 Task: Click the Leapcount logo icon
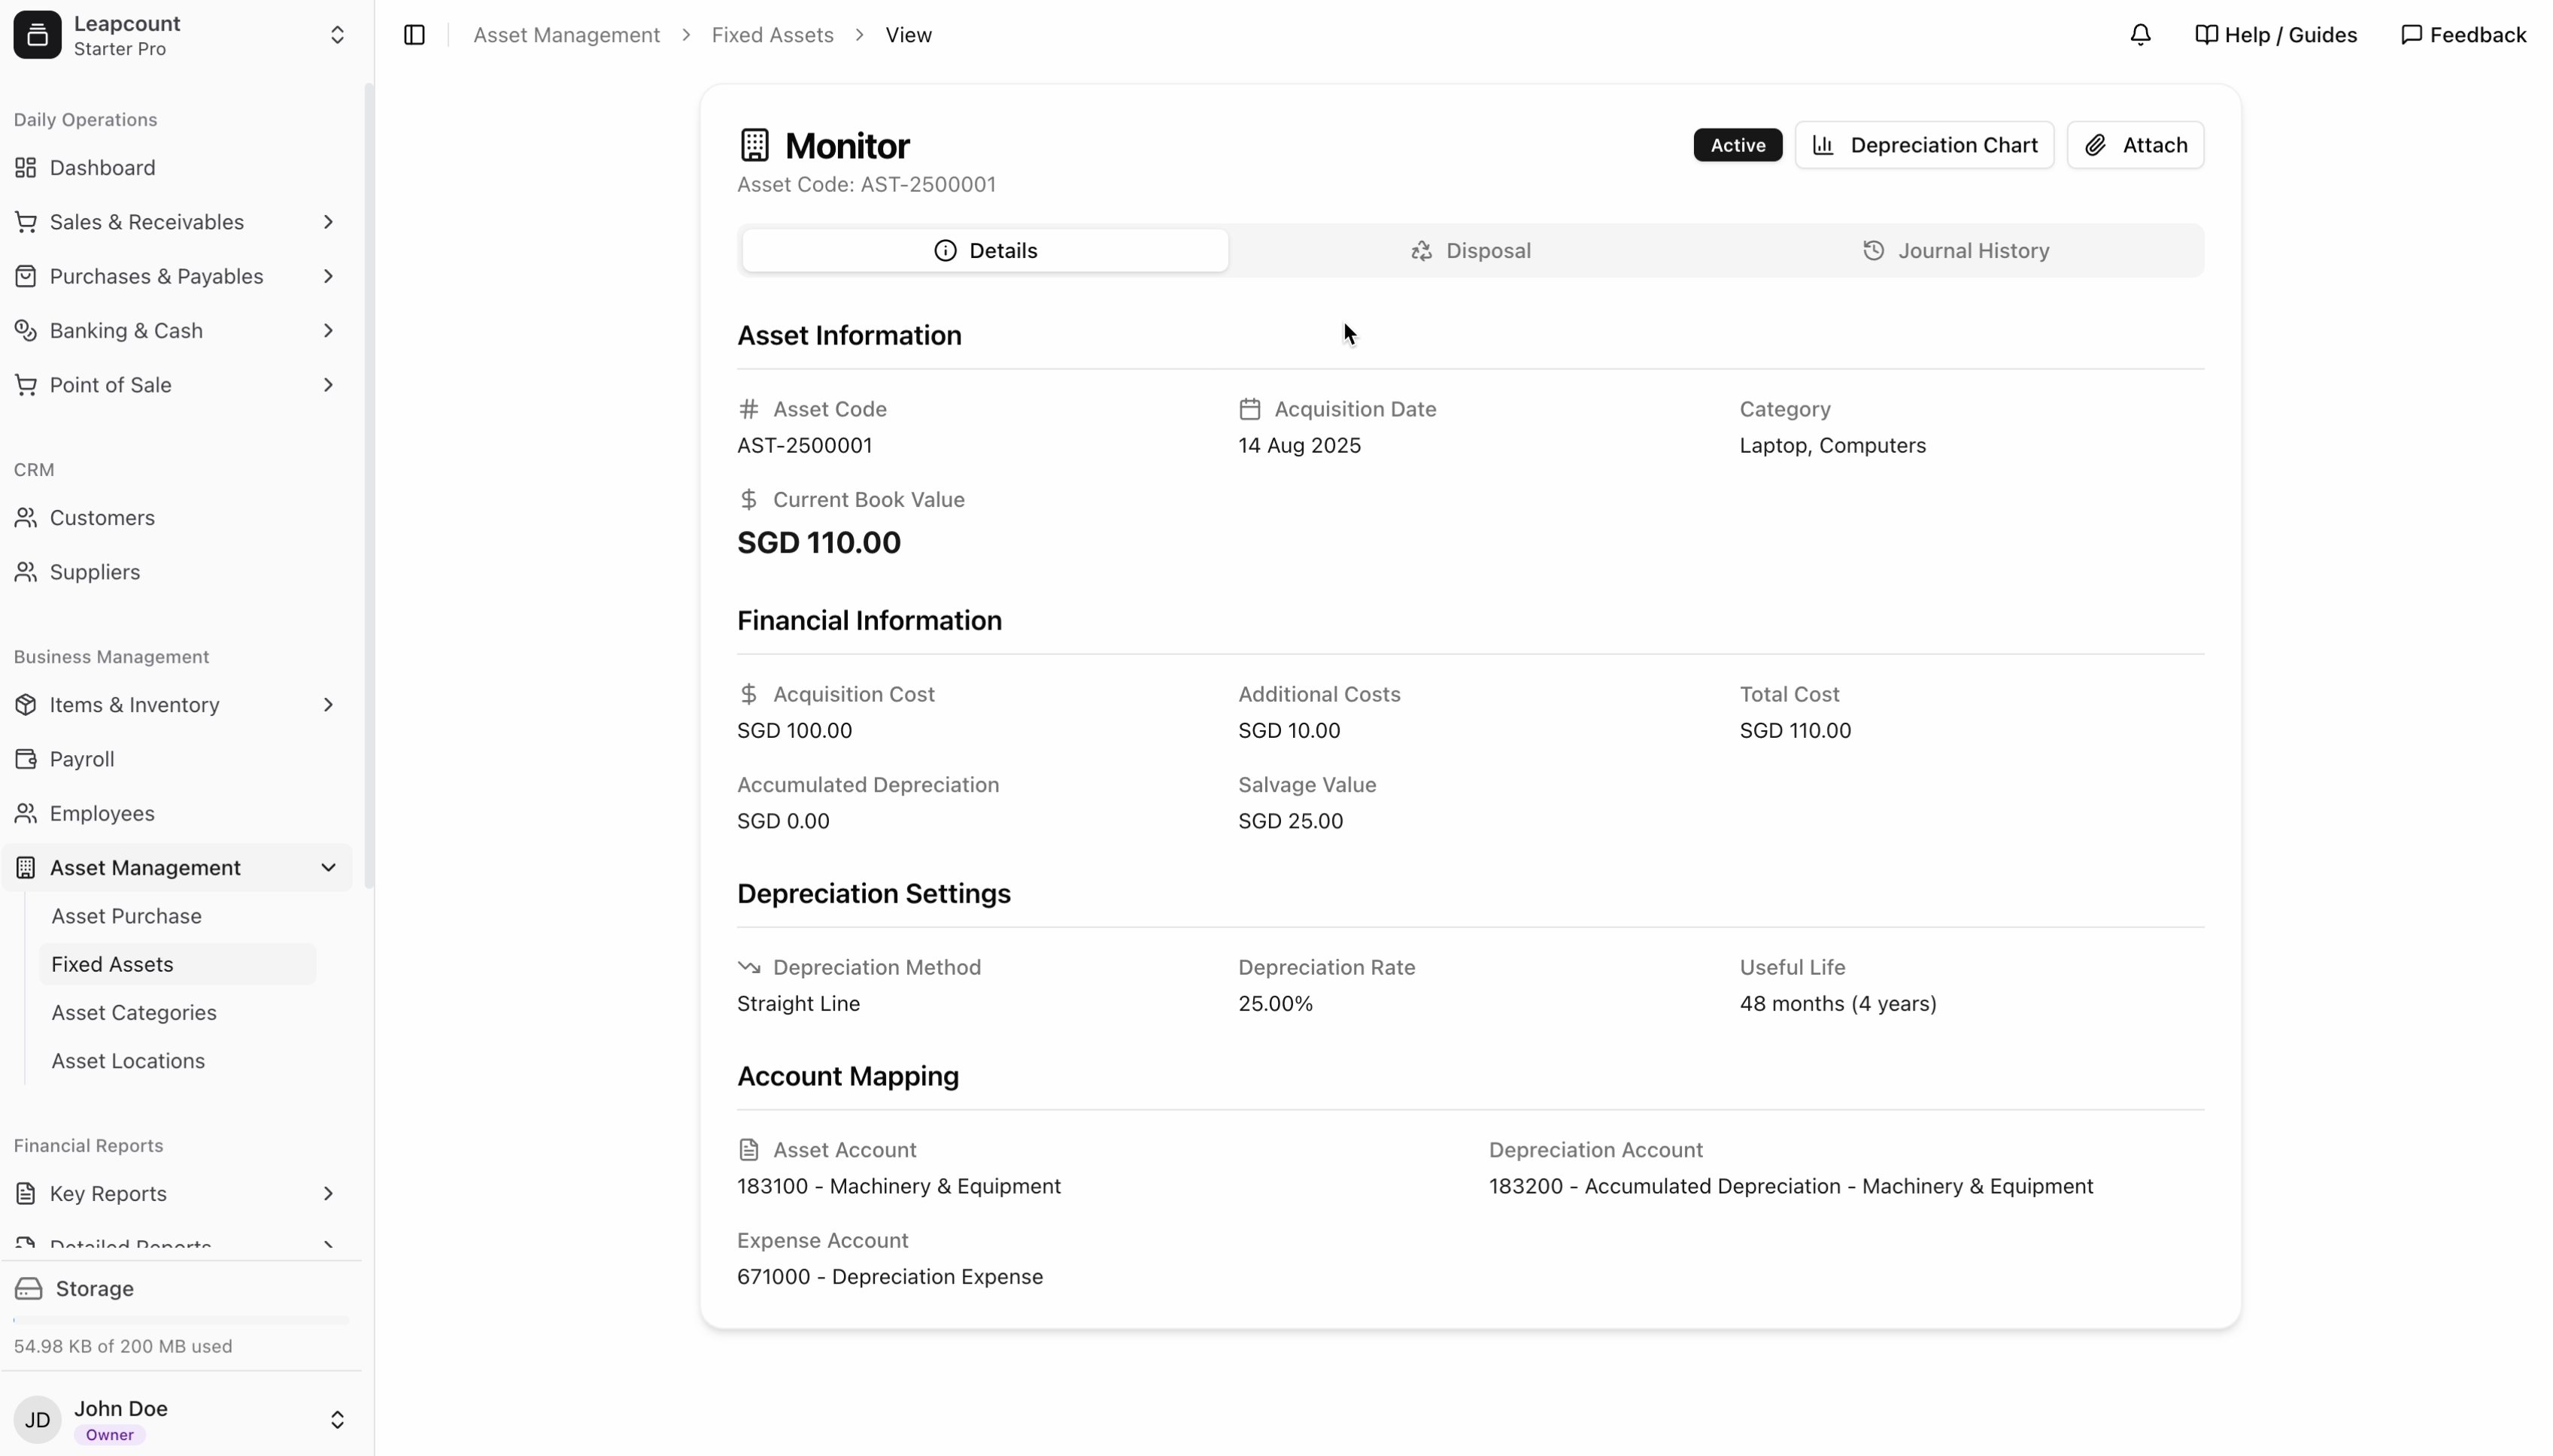pyautogui.click(x=37, y=35)
